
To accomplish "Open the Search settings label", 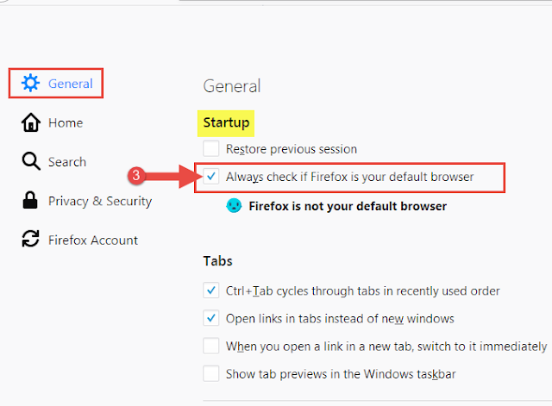I will 67,162.
